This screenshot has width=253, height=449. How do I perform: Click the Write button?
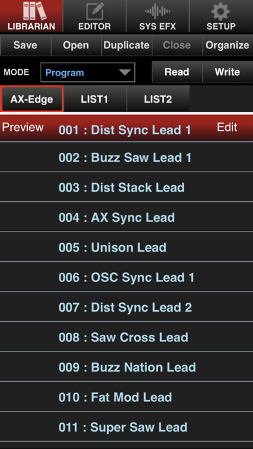click(227, 72)
